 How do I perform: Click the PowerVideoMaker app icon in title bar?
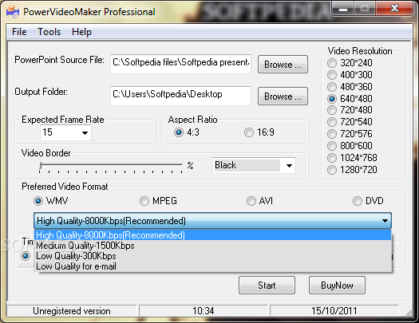[13, 12]
